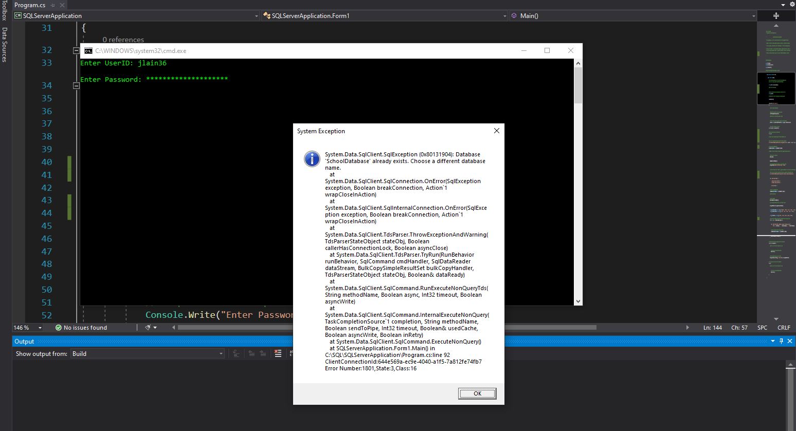Image resolution: width=796 pixels, height=431 pixels.
Task: Open the SQLServerApplication project dropdown
Action: (137, 16)
